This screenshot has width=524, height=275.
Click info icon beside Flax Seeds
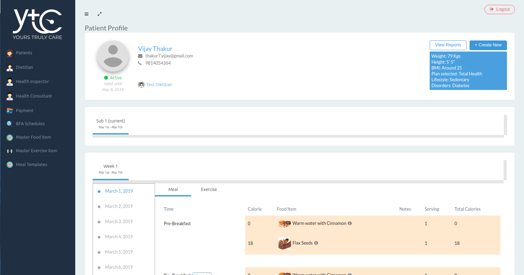pyautogui.click(x=316, y=243)
